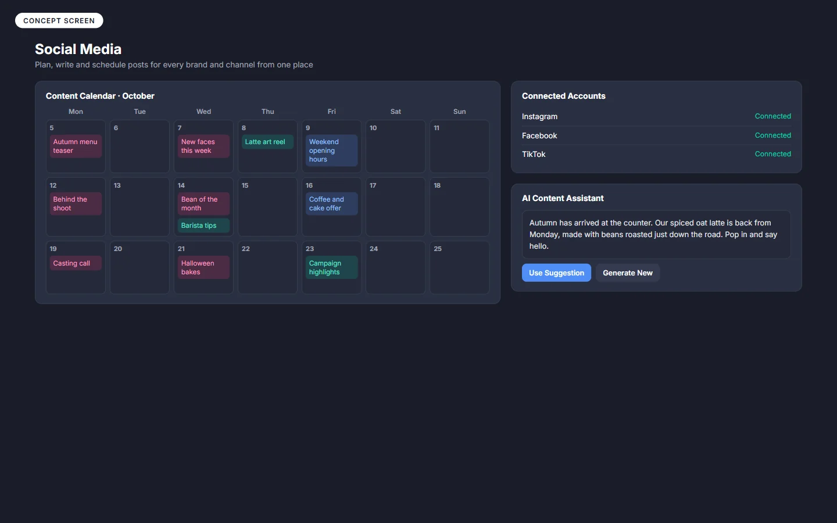Click TikTok's Connected status
837x523 pixels.
click(772, 154)
